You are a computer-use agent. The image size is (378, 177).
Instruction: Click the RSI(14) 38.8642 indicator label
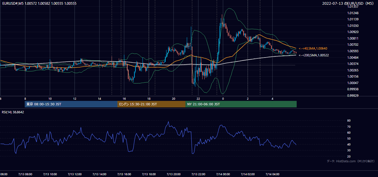click(x=13, y=112)
